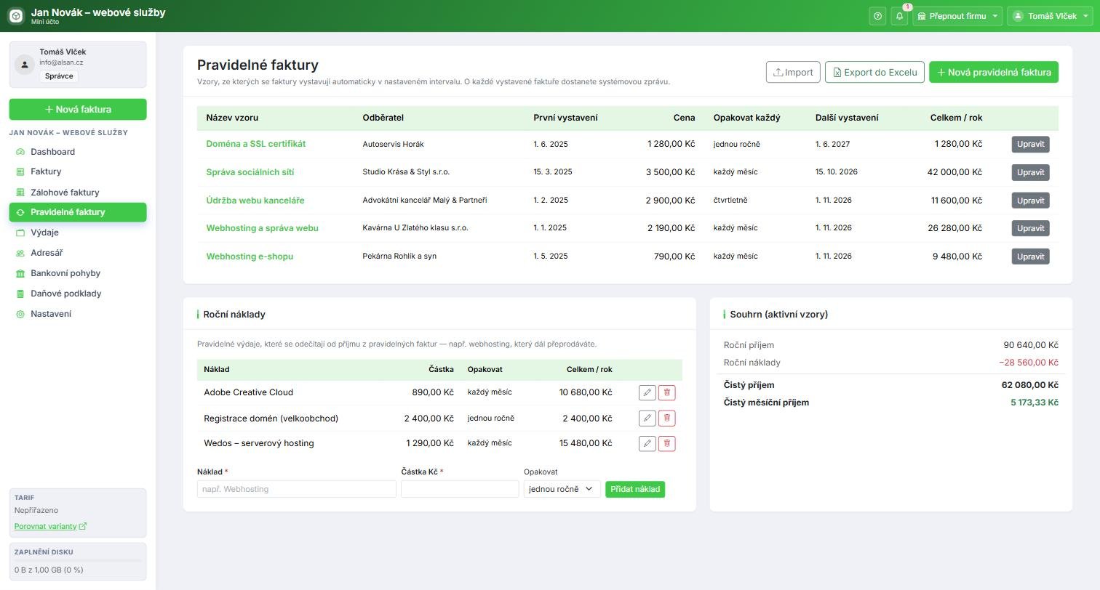Click the green Nová faktura button
The height and width of the screenshot is (590, 1100).
pos(78,110)
